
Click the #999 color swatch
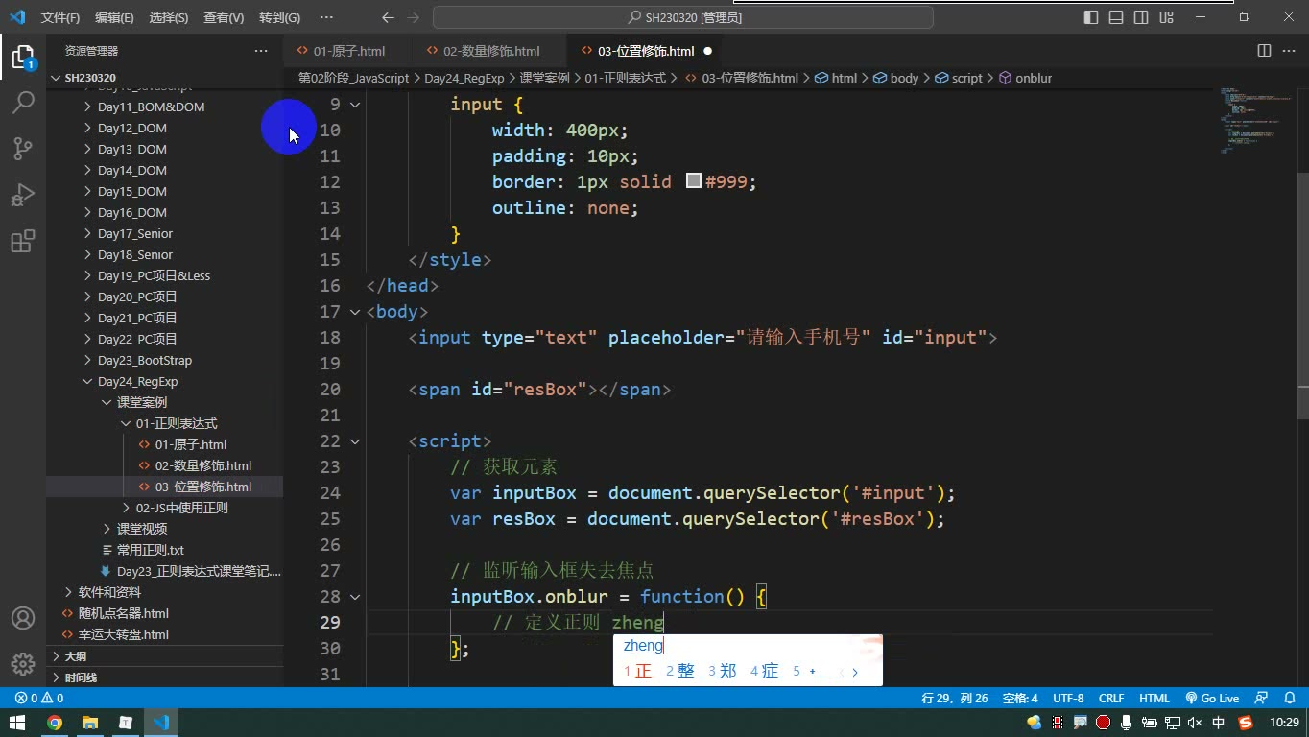click(694, 180)
